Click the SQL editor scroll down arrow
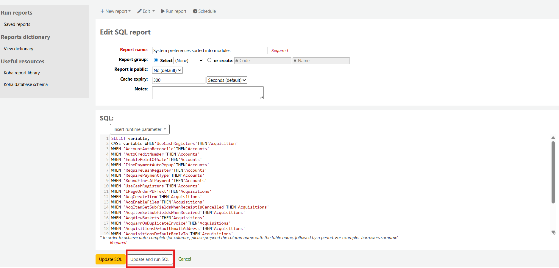Viewport: 559px width, 268px height. tap(553, 232)
